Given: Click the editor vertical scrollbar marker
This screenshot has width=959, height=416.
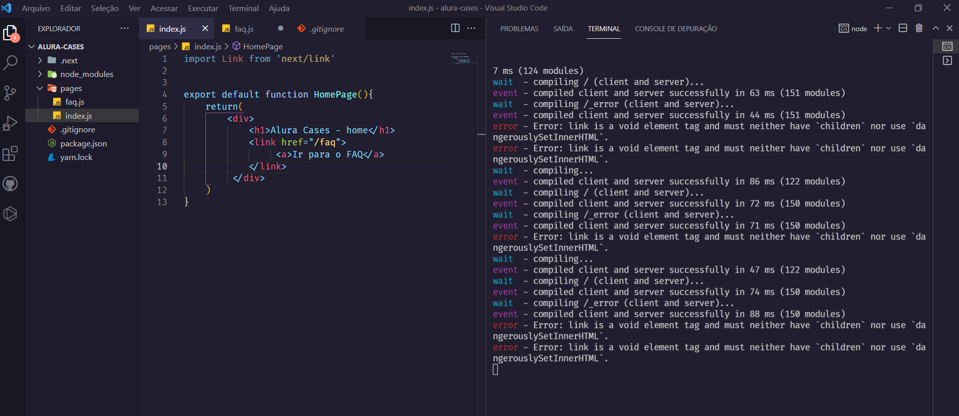Looking at the screenshot, I should pyautogui.click(x=482, y=134).
